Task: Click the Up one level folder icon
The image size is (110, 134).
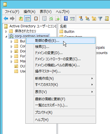Action: [x=21, y=19]
